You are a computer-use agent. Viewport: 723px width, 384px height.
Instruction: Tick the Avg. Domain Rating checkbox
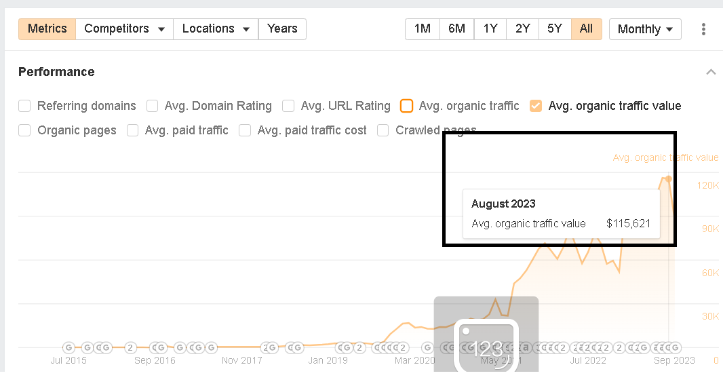tap(153, 106)
